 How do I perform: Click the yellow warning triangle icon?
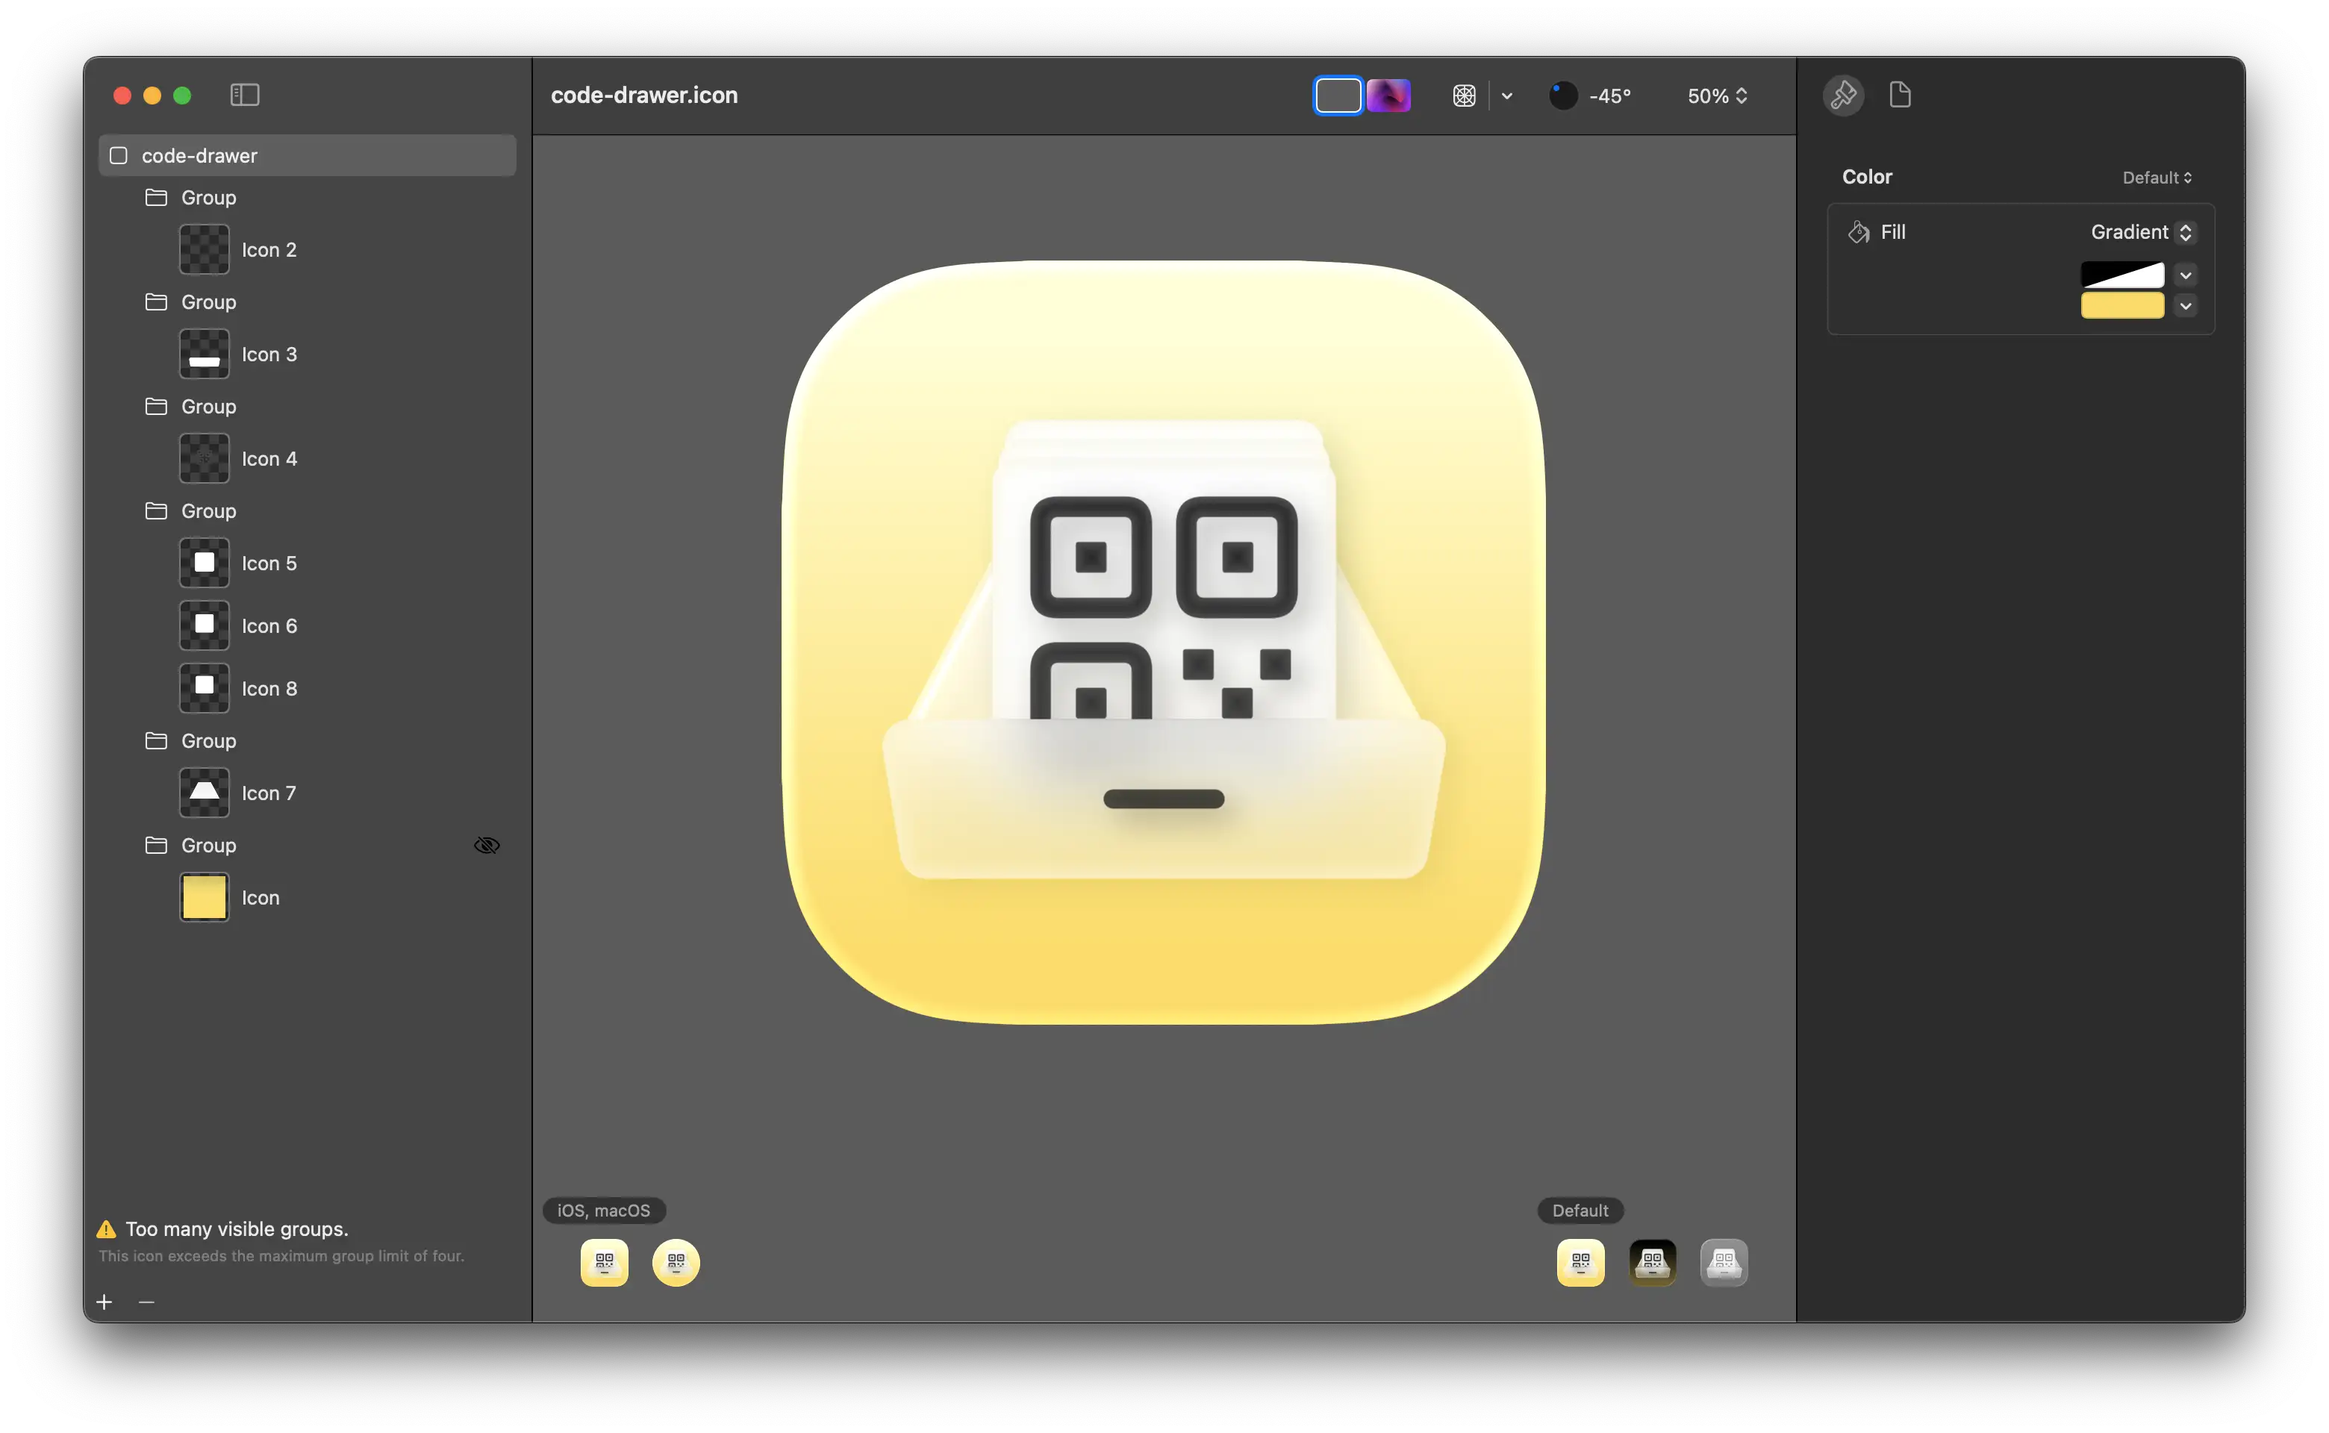(x=106, y=1229)
